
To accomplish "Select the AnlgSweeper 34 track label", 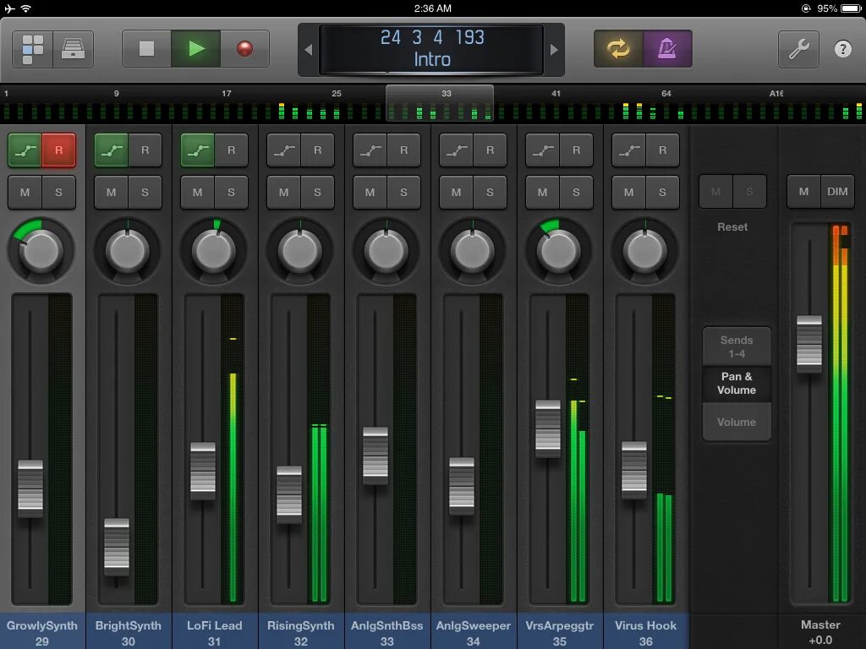I will pos(474,631).
